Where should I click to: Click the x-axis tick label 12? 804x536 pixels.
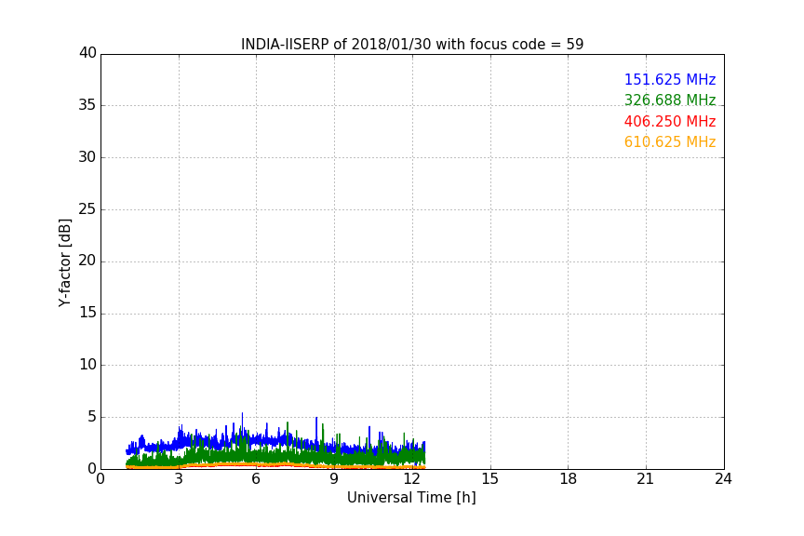pos(412,479)
